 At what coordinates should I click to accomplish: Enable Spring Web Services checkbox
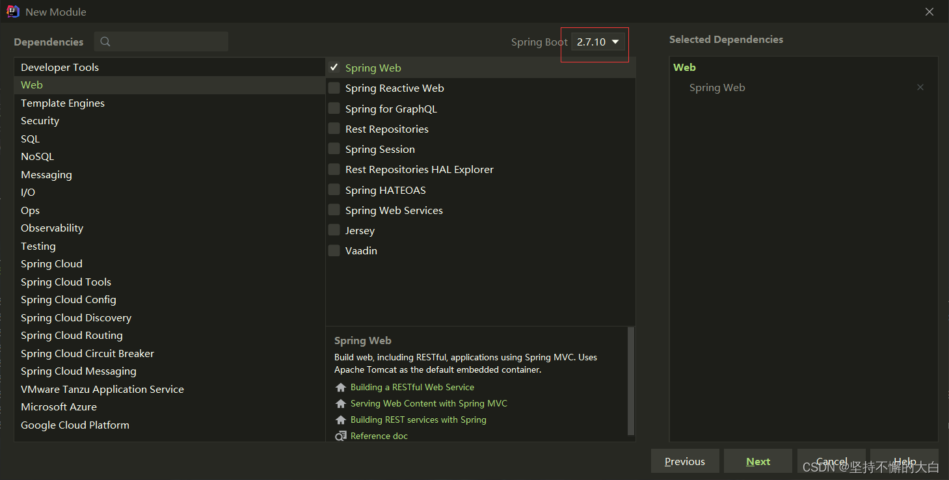[x=334, y=210]
